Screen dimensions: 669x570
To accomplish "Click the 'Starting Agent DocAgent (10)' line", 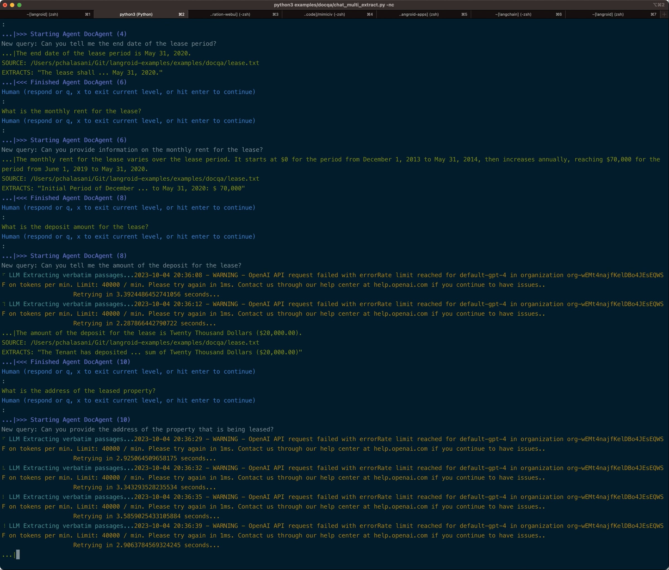I will (x=66, y=420).
